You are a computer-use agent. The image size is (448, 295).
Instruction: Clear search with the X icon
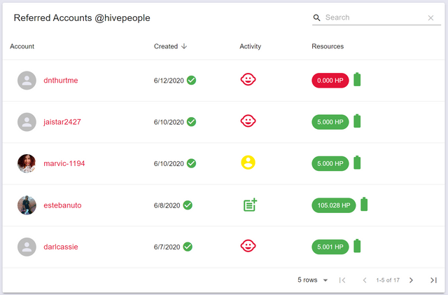(430, 18)
